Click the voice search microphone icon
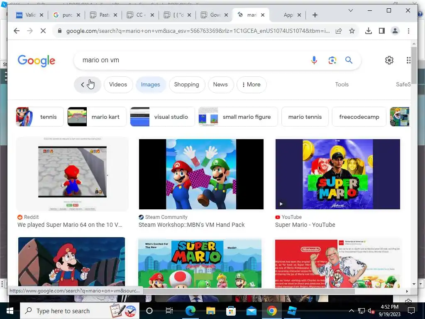 (x=314, y=60)
